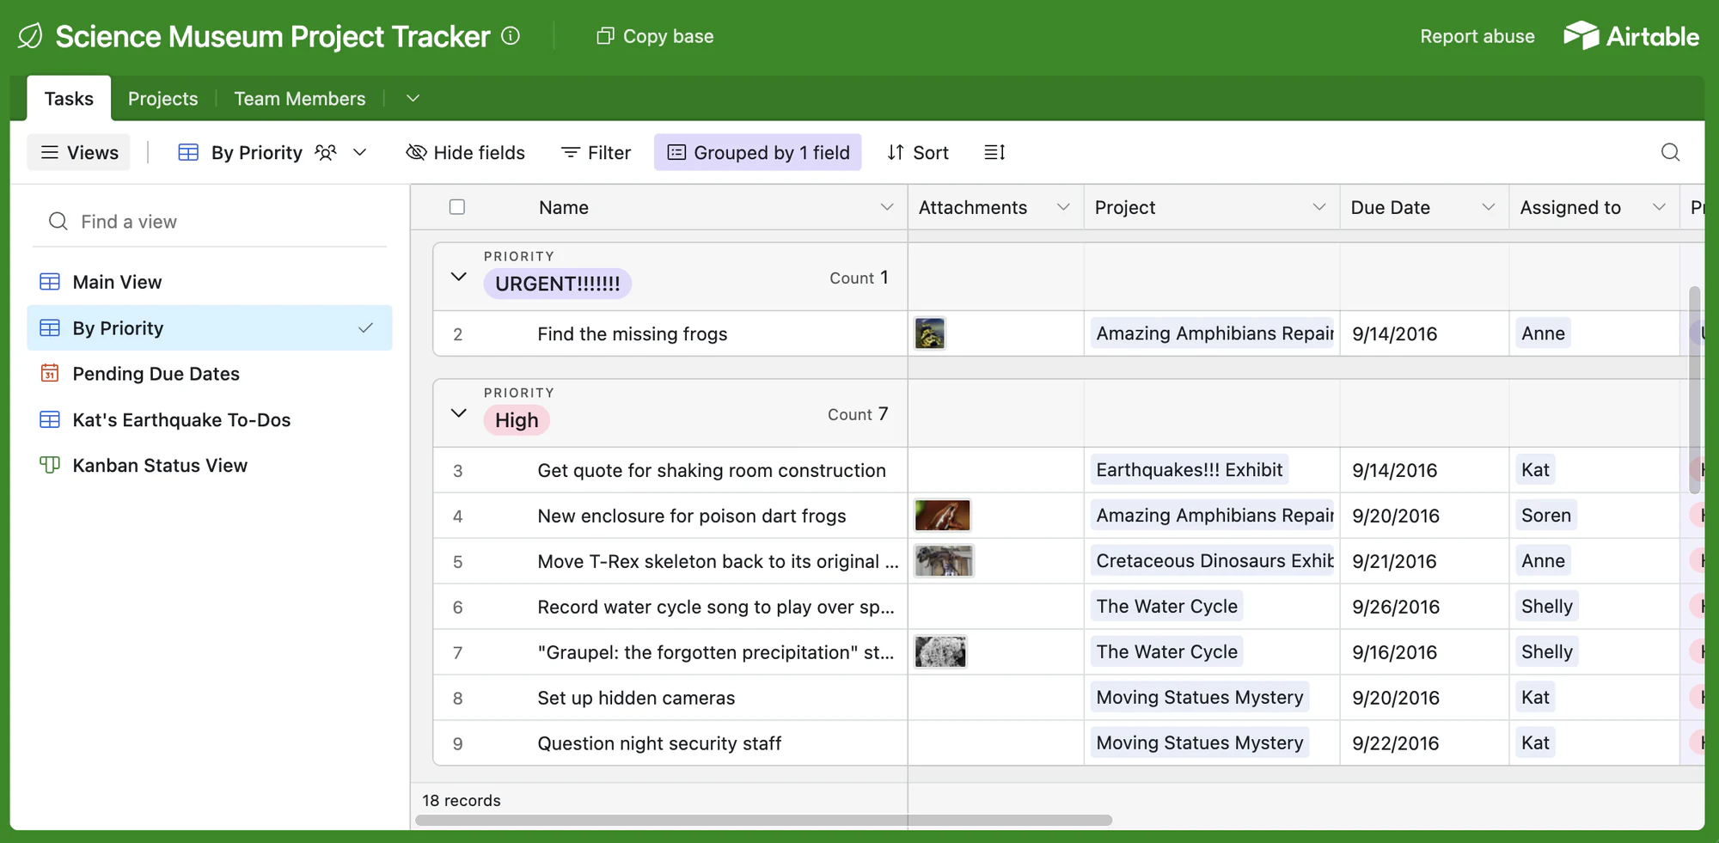Screen dimensions: 1719x843
Task: Open Due Date column dropdown arrow
Action: pos(1489,207)
